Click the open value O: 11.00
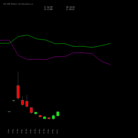The height and width of the screenshot is (138, 138). [x=48, y=9]
